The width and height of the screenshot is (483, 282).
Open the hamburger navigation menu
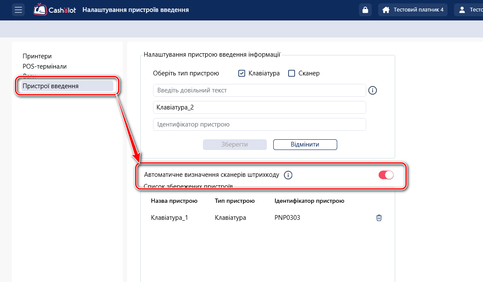tap(18, 10)
